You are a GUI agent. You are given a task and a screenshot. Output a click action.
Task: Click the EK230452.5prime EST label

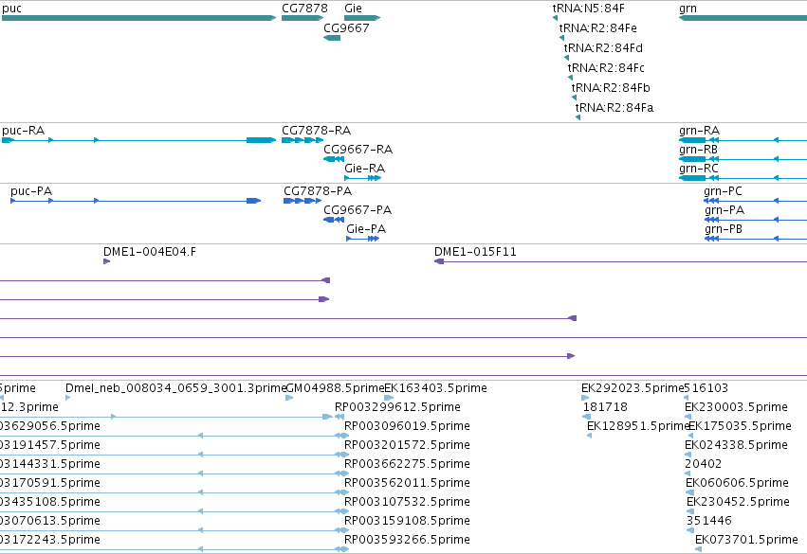(739, 502)
